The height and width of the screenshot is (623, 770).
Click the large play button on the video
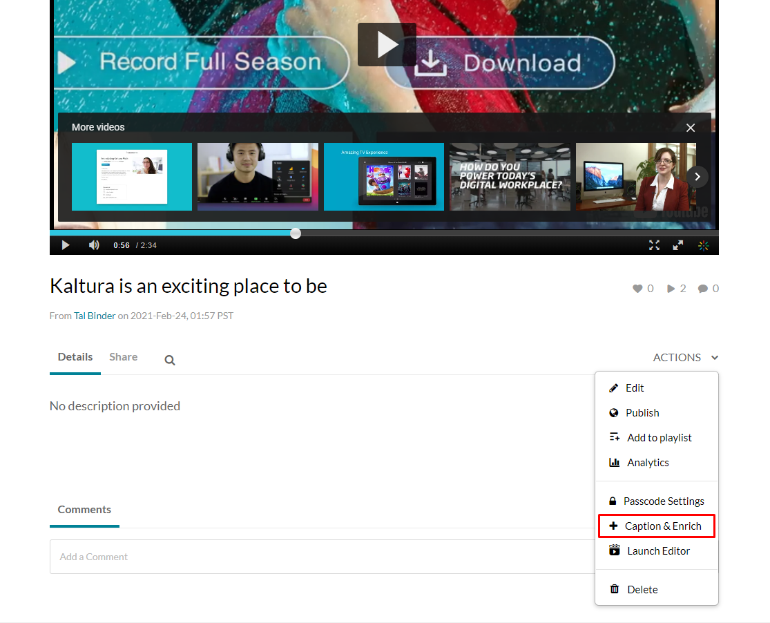(387, 44)
